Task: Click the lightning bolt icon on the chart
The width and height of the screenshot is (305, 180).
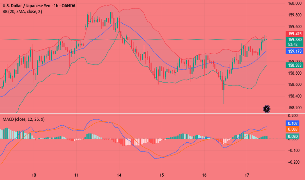Action: pos(266,109)
